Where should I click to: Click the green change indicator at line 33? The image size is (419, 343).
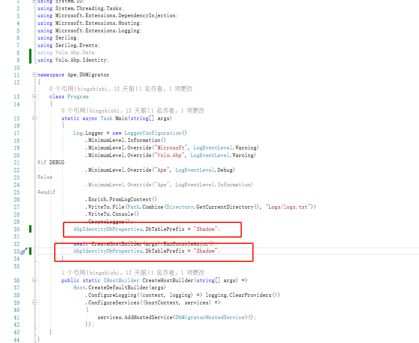29,251
